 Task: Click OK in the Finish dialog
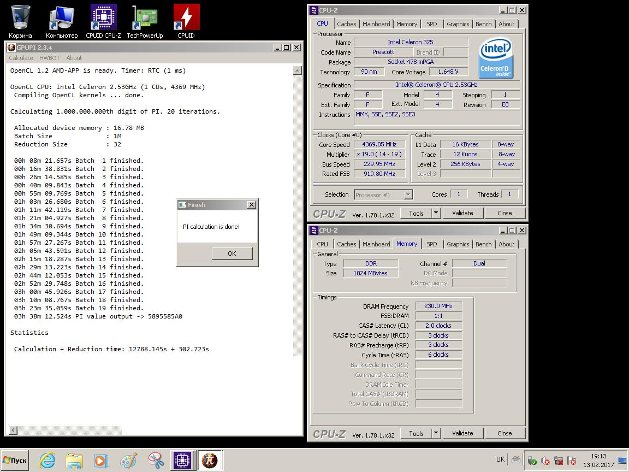click(232, 253)
